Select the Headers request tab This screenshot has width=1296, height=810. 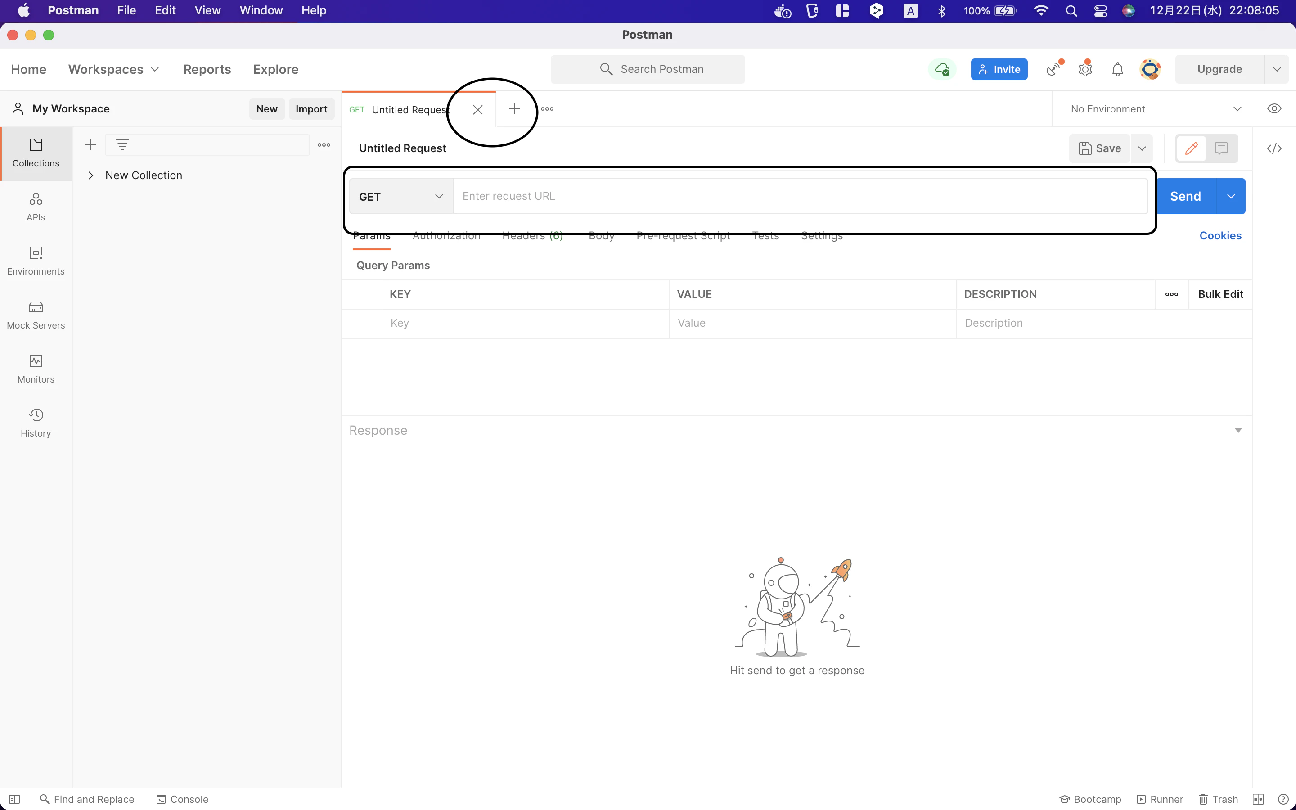click(532, 236)
